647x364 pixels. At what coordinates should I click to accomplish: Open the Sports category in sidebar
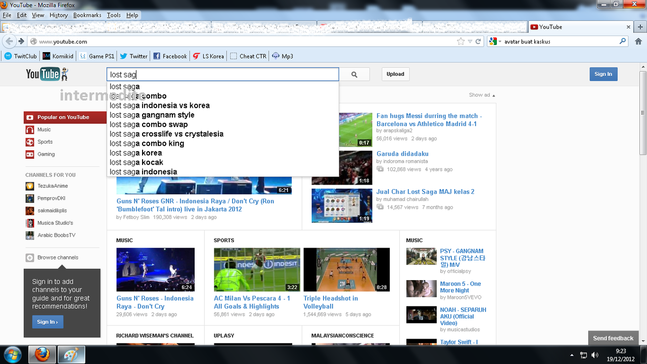[x=44, y=142]
